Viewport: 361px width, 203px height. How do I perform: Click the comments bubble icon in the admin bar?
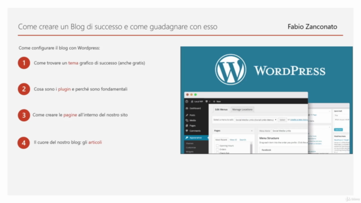[207, 101]
